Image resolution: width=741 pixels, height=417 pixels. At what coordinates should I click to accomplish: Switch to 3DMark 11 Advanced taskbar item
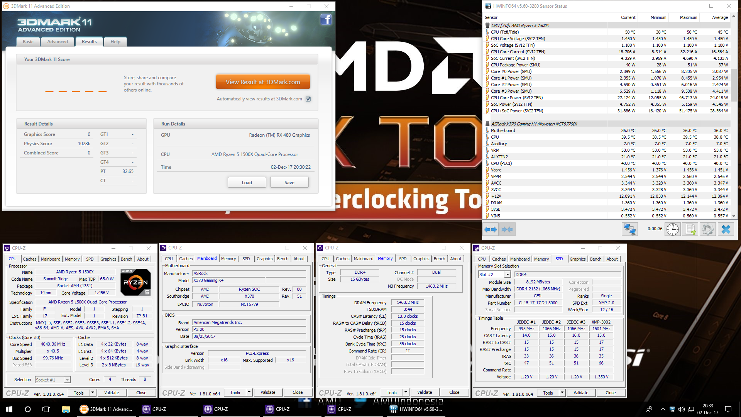click(107, 409)
